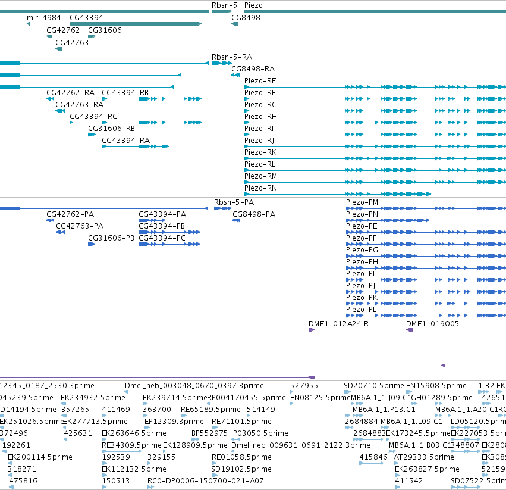Click the mir-4984 gene label
Image resolution: width=506 pixels, height=490 pixels.
(x=43, y=17)
